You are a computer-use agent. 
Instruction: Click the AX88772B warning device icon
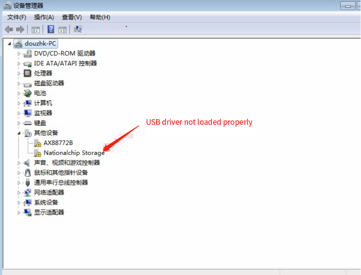coord(37,143)
